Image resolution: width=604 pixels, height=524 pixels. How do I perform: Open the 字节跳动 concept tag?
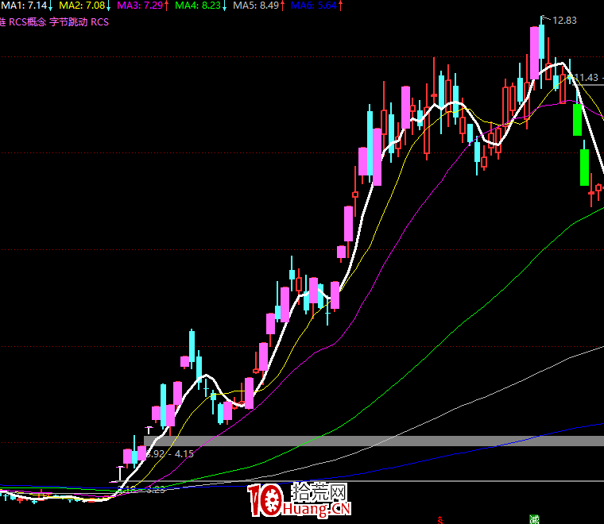[68, 22]
